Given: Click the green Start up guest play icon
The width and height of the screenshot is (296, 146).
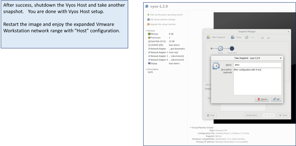Looking at the screenshot, I should click(x=148, y=15).
